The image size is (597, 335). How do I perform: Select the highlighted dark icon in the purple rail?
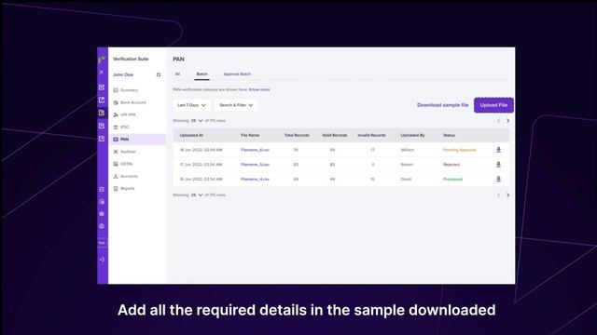(x=102, y=113)
